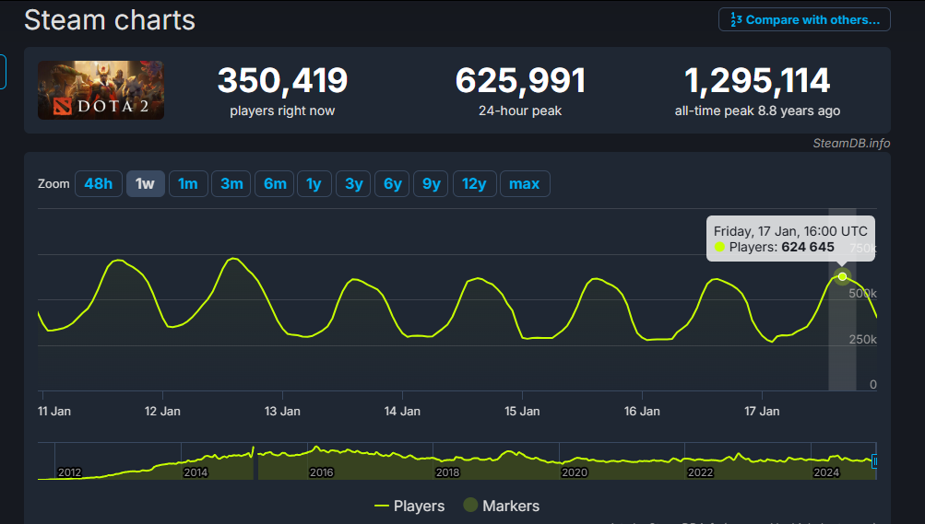
Task: Select the 1y zoom button
Action: [x=314, y=183]
